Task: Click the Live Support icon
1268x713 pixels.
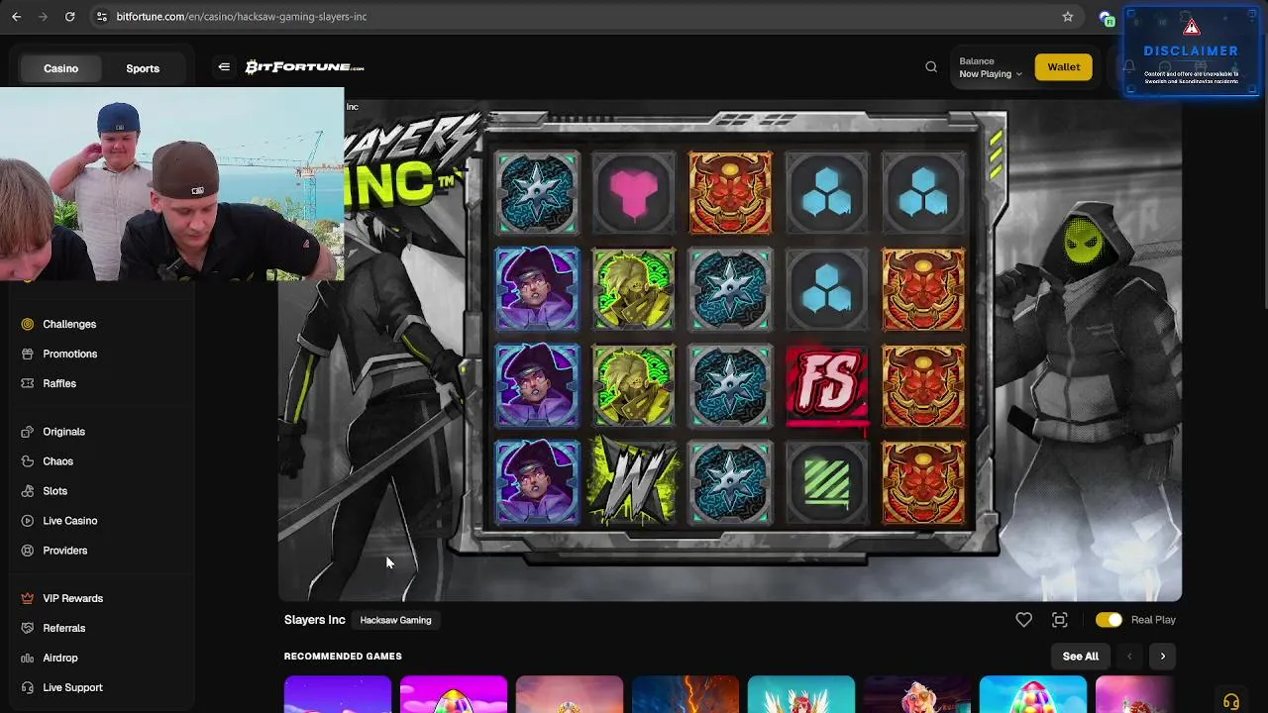Action: pyautogui.click(x=28, y=687)
